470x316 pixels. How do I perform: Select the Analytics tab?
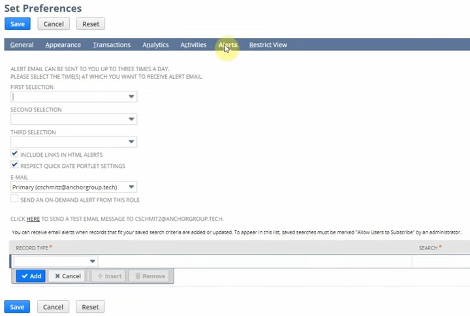pyautogui.click(x=155, y=44)
